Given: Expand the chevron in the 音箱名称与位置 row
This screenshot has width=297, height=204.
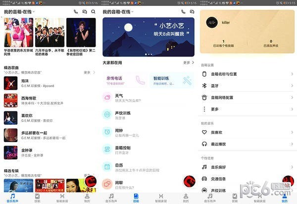Looking at the screenshot, I should (x=292, y=74).
